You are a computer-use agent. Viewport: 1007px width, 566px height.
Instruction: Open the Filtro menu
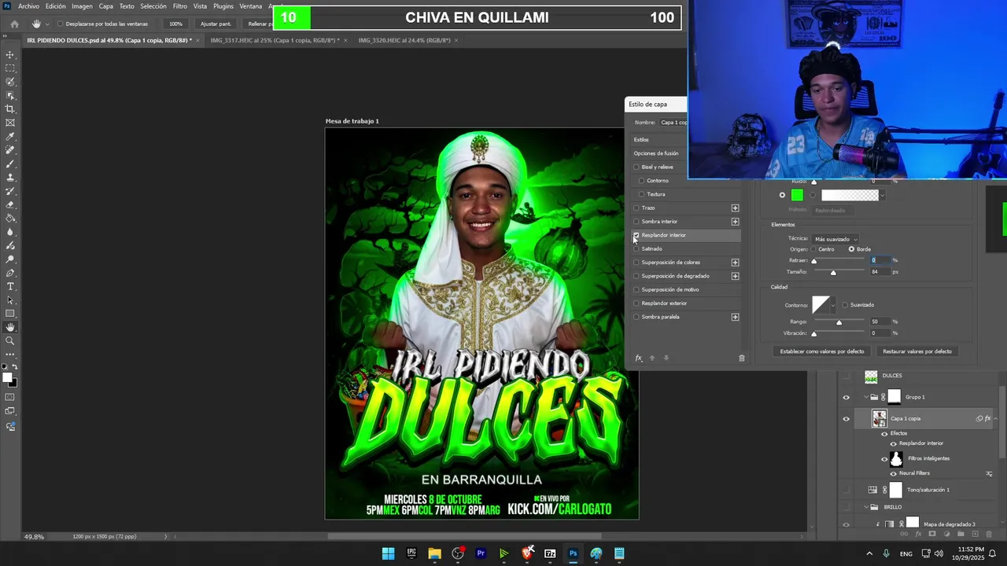click(x=180, y=6)
